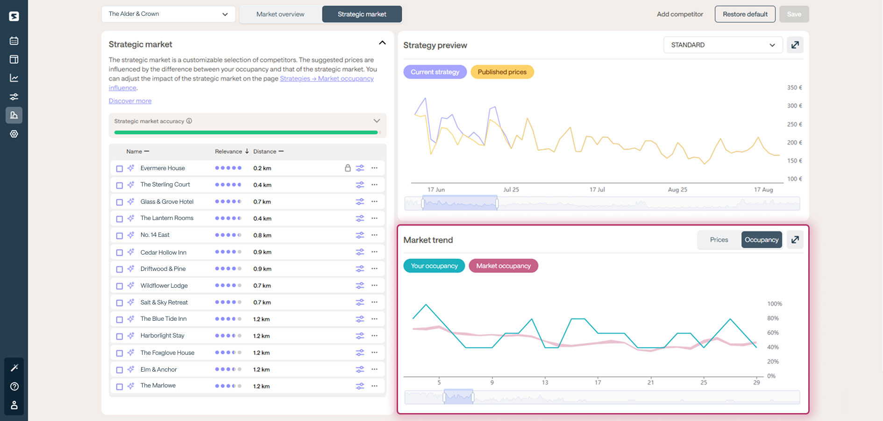Click the lock icon on Evermere House

coord(348,168)
